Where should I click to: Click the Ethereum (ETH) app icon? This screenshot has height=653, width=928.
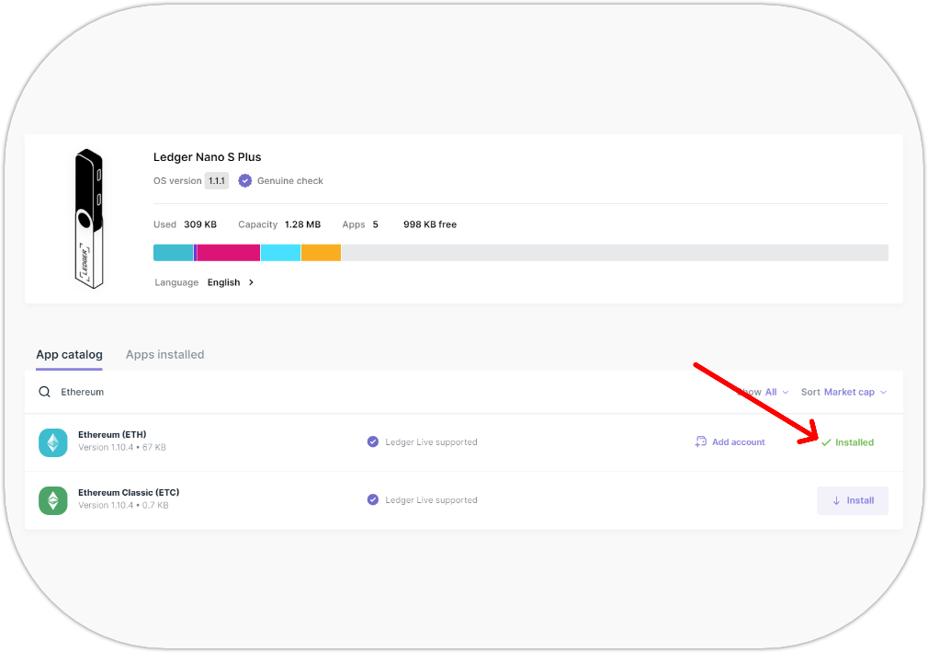coord(53,442)
